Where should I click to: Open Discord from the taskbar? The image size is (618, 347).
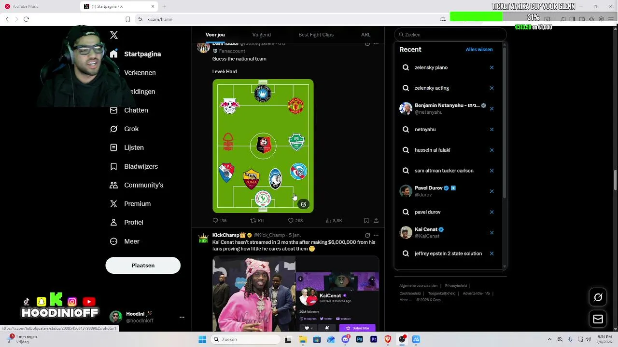coord(345,339)
